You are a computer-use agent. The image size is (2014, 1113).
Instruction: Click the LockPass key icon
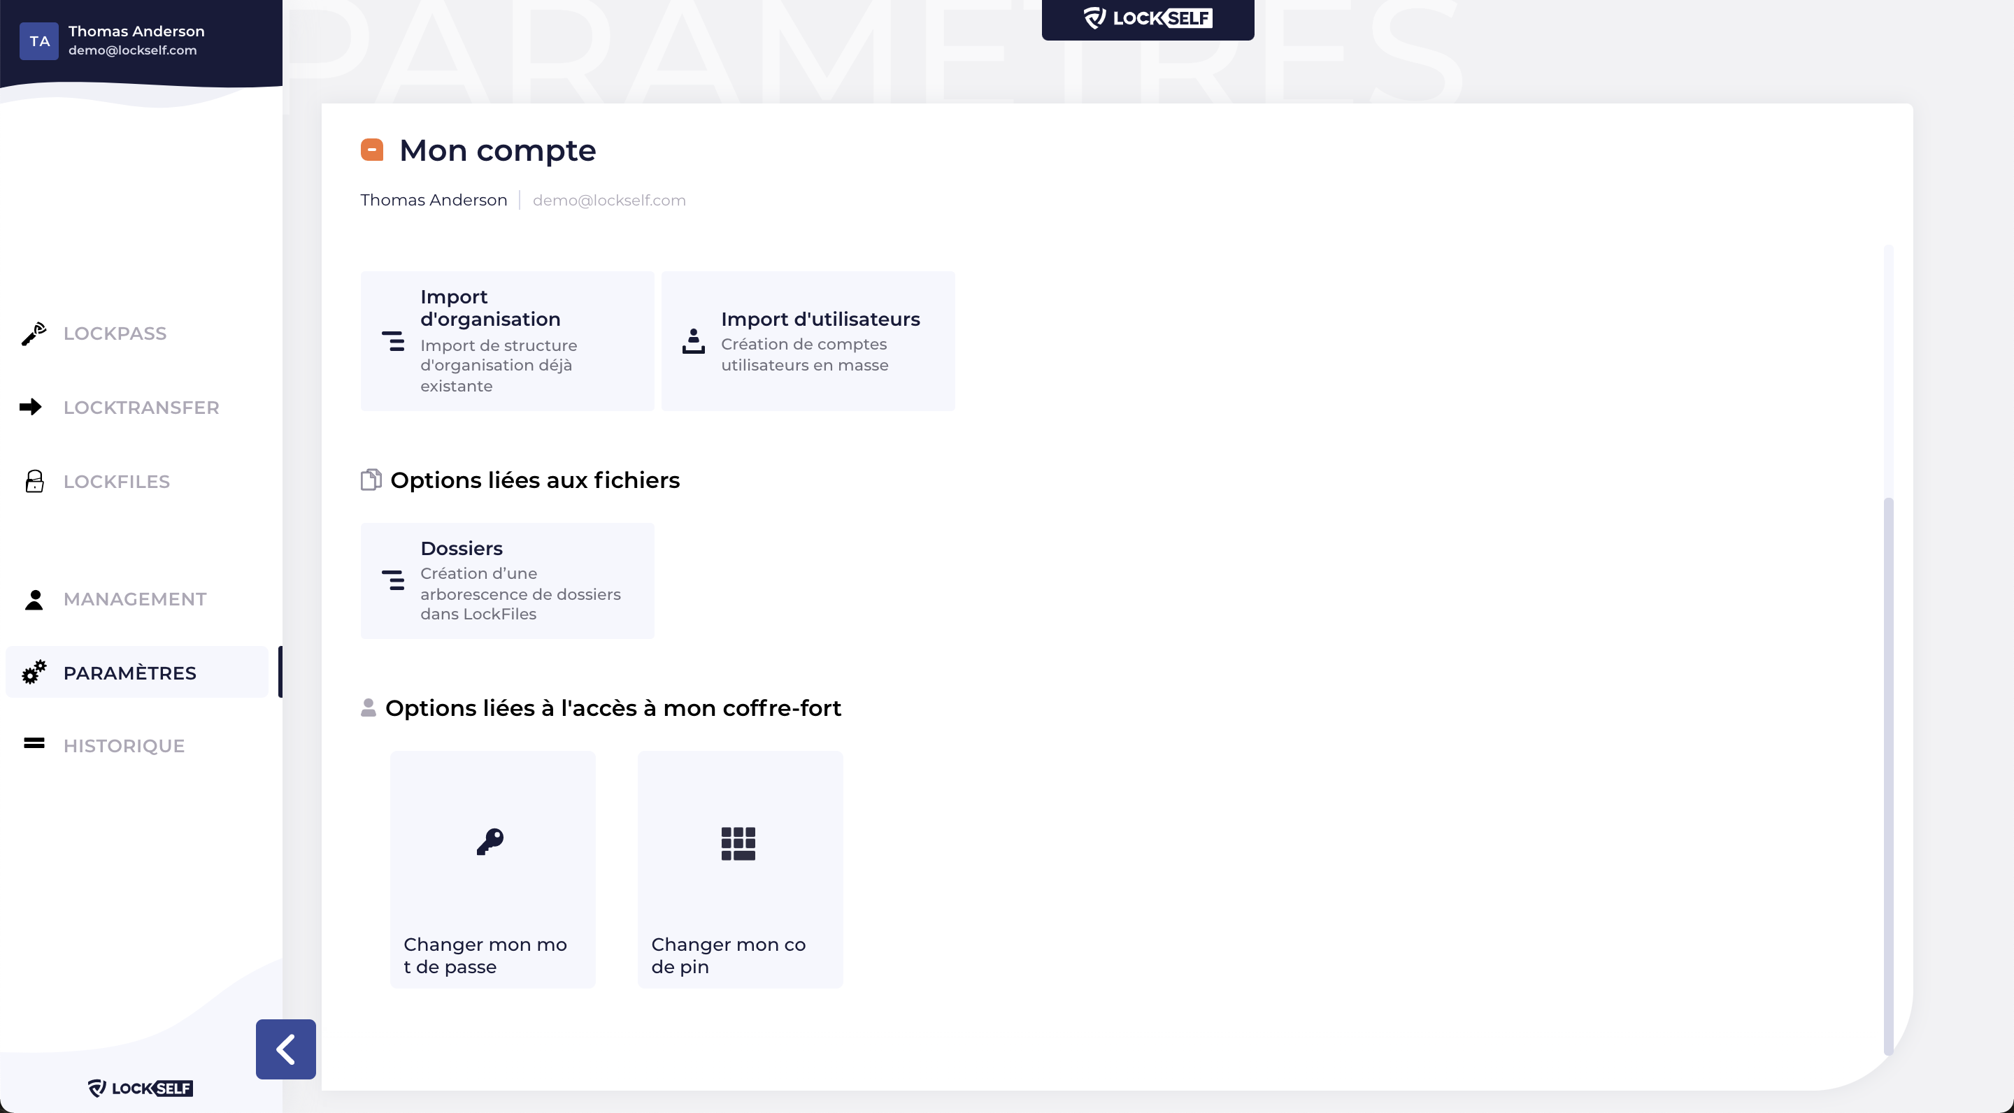(34, 333)
